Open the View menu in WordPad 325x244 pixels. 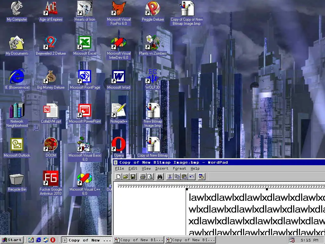coord(146,168)
